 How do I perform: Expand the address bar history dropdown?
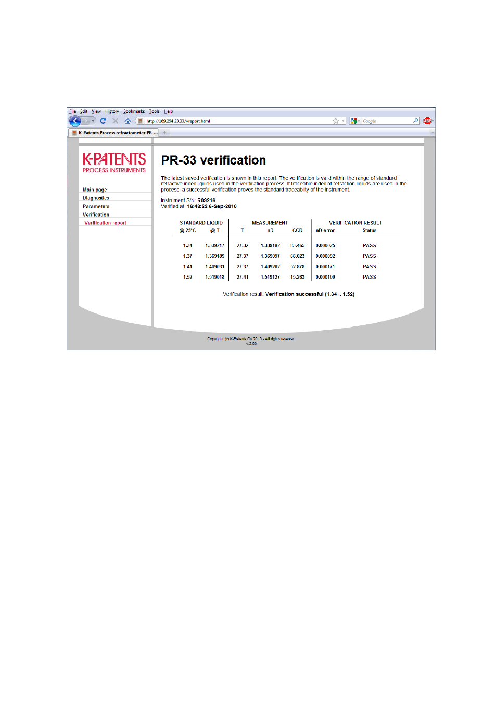[343, 121]
